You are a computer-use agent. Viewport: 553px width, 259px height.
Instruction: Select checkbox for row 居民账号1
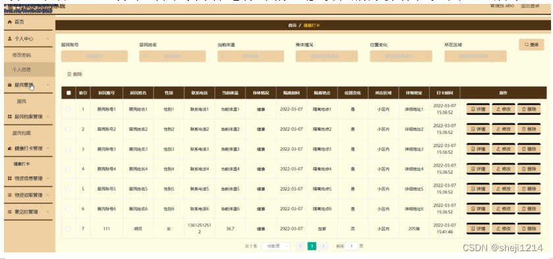(68, 109)
